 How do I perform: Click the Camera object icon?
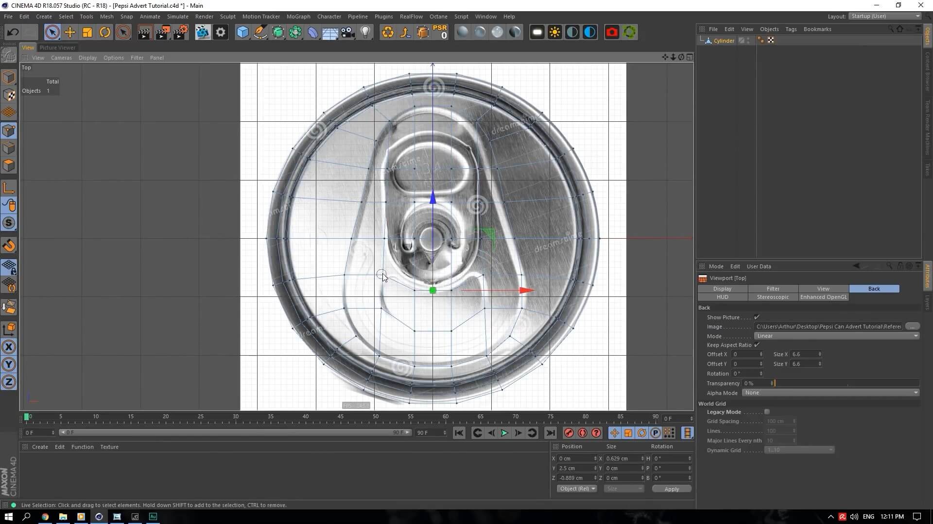(x=348, y=33)
